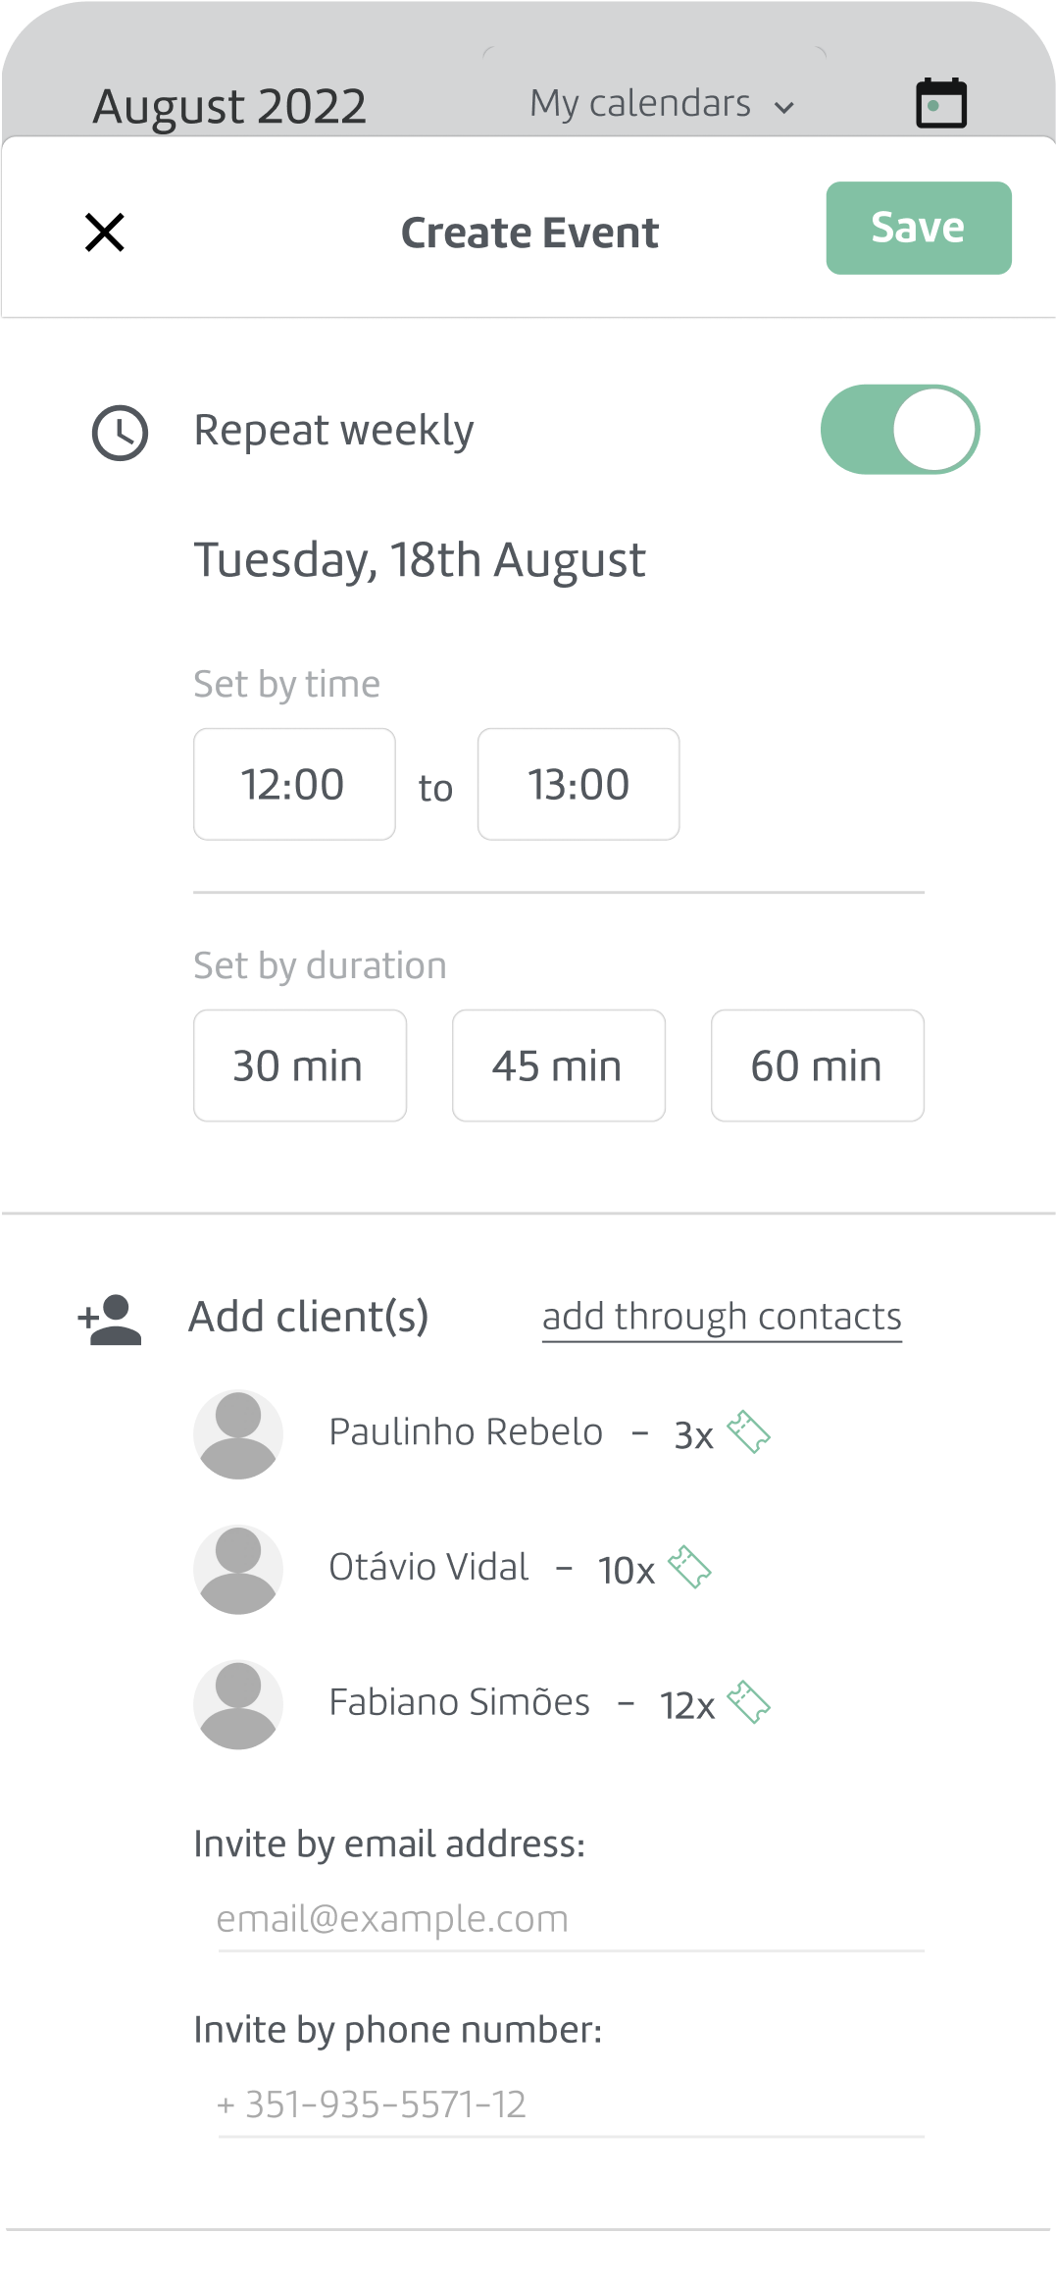Screen dimensions: 1056x2285
Task: Select the 60 min duration
Action: coord(818,1065)
